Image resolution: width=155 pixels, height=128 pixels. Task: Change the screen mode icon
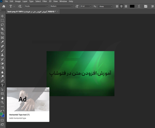2,125
